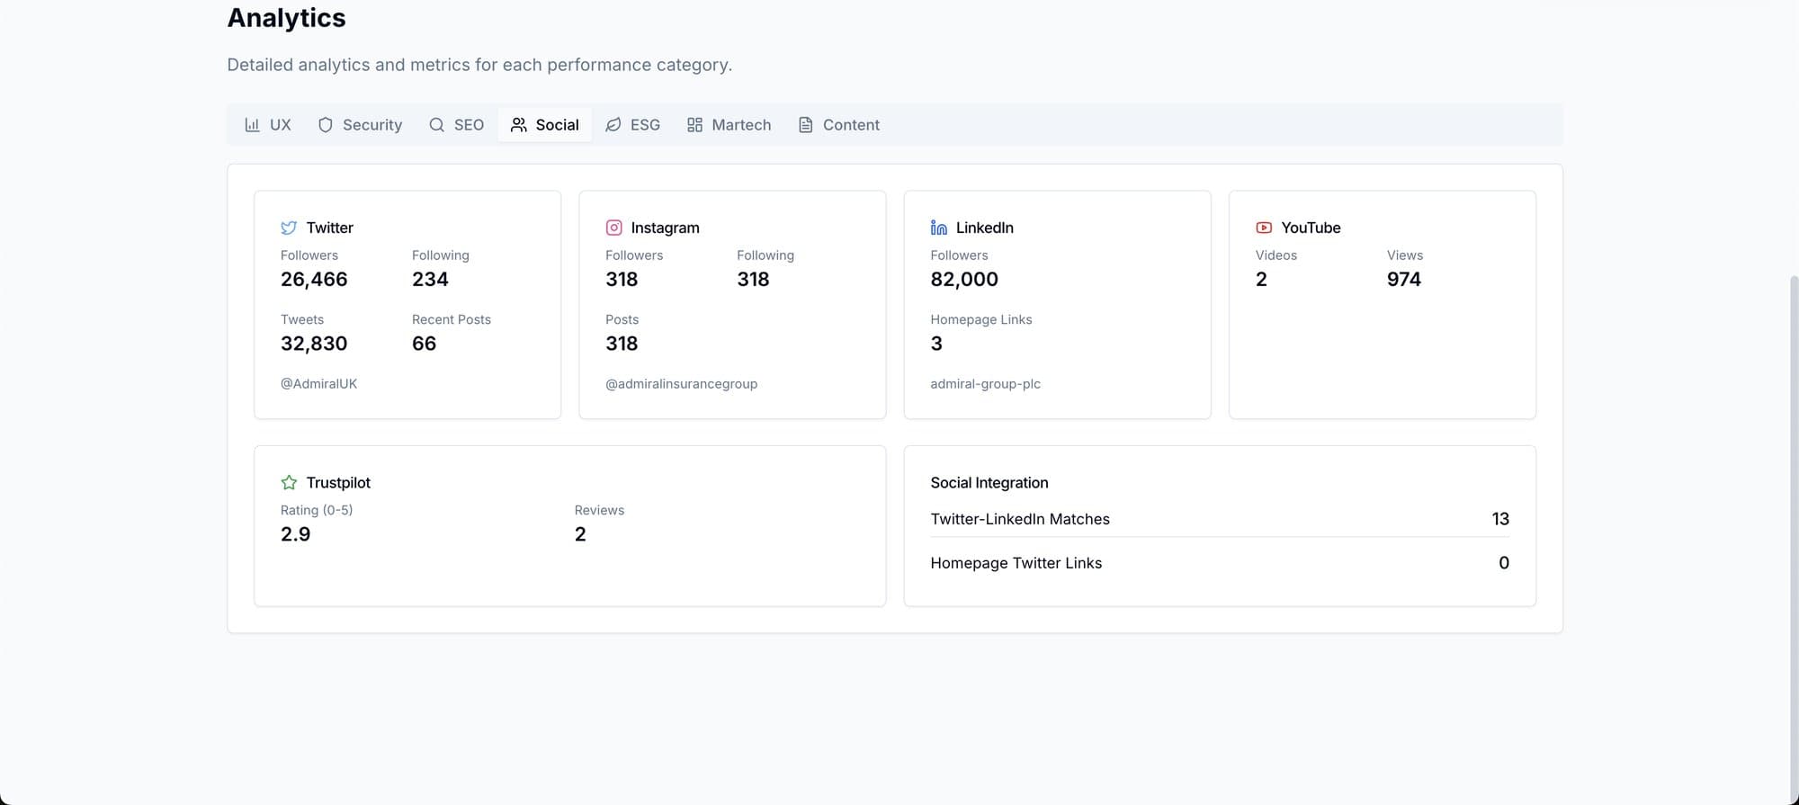
Task: Click Trustpilot Reviews label
Action: tap(599, 510)
